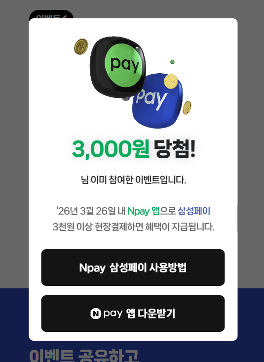The width and height of the screenshot is (264, 362).
Task: Click the blue 삼성페이 highlighted text
Action: (194, 211)
